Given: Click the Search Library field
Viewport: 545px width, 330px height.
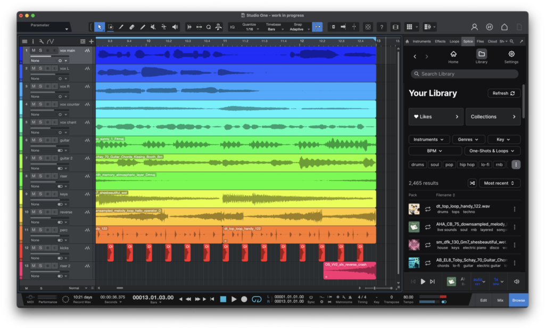Looking at the screenshot, I should coord(465,74).
